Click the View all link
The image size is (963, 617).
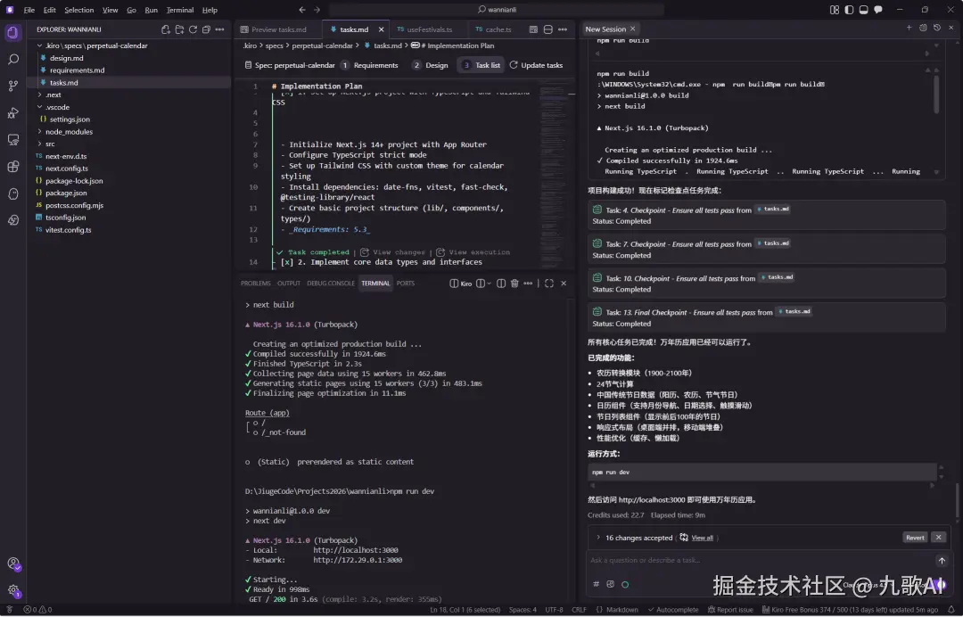click(702, 538)
